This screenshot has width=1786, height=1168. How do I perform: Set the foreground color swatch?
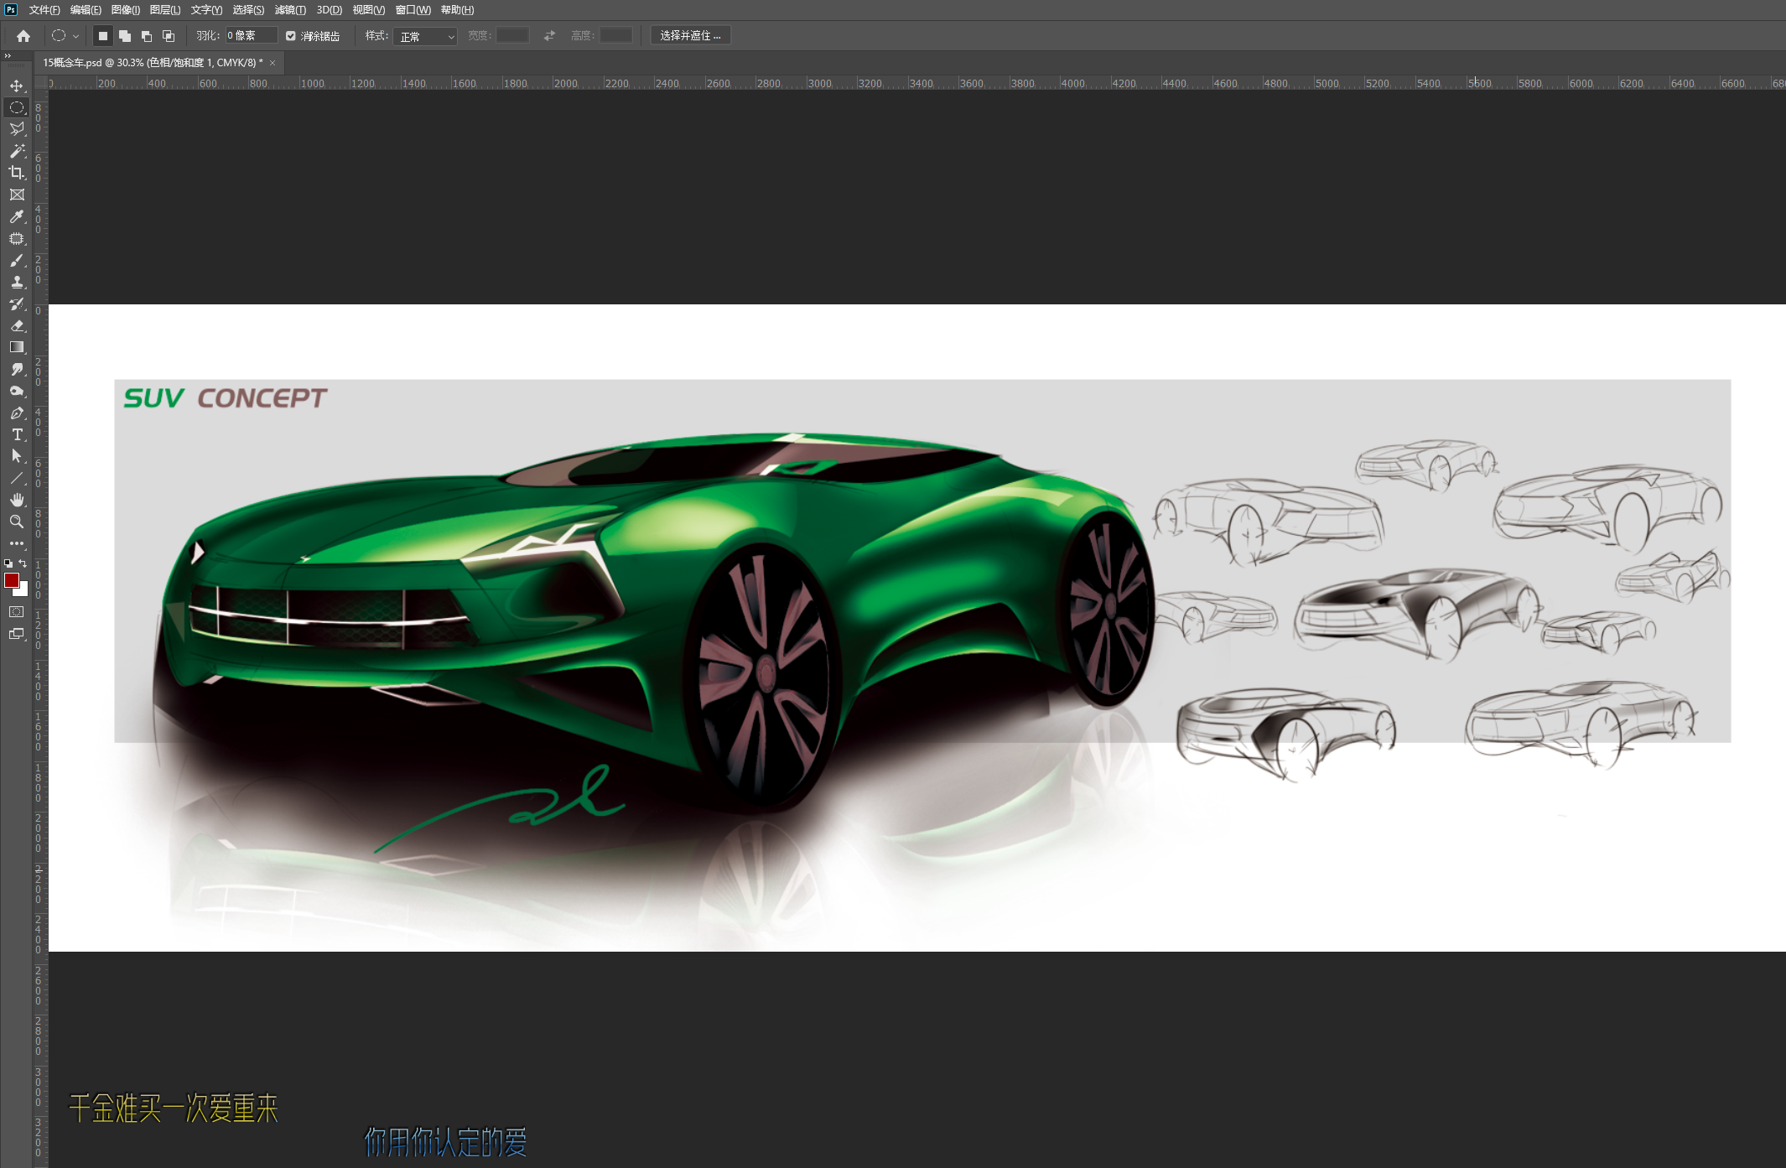[x=12, y=579]
